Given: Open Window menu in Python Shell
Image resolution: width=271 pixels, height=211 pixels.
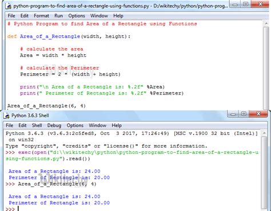Looking at the screenshot, I should [x=97, y=125].
